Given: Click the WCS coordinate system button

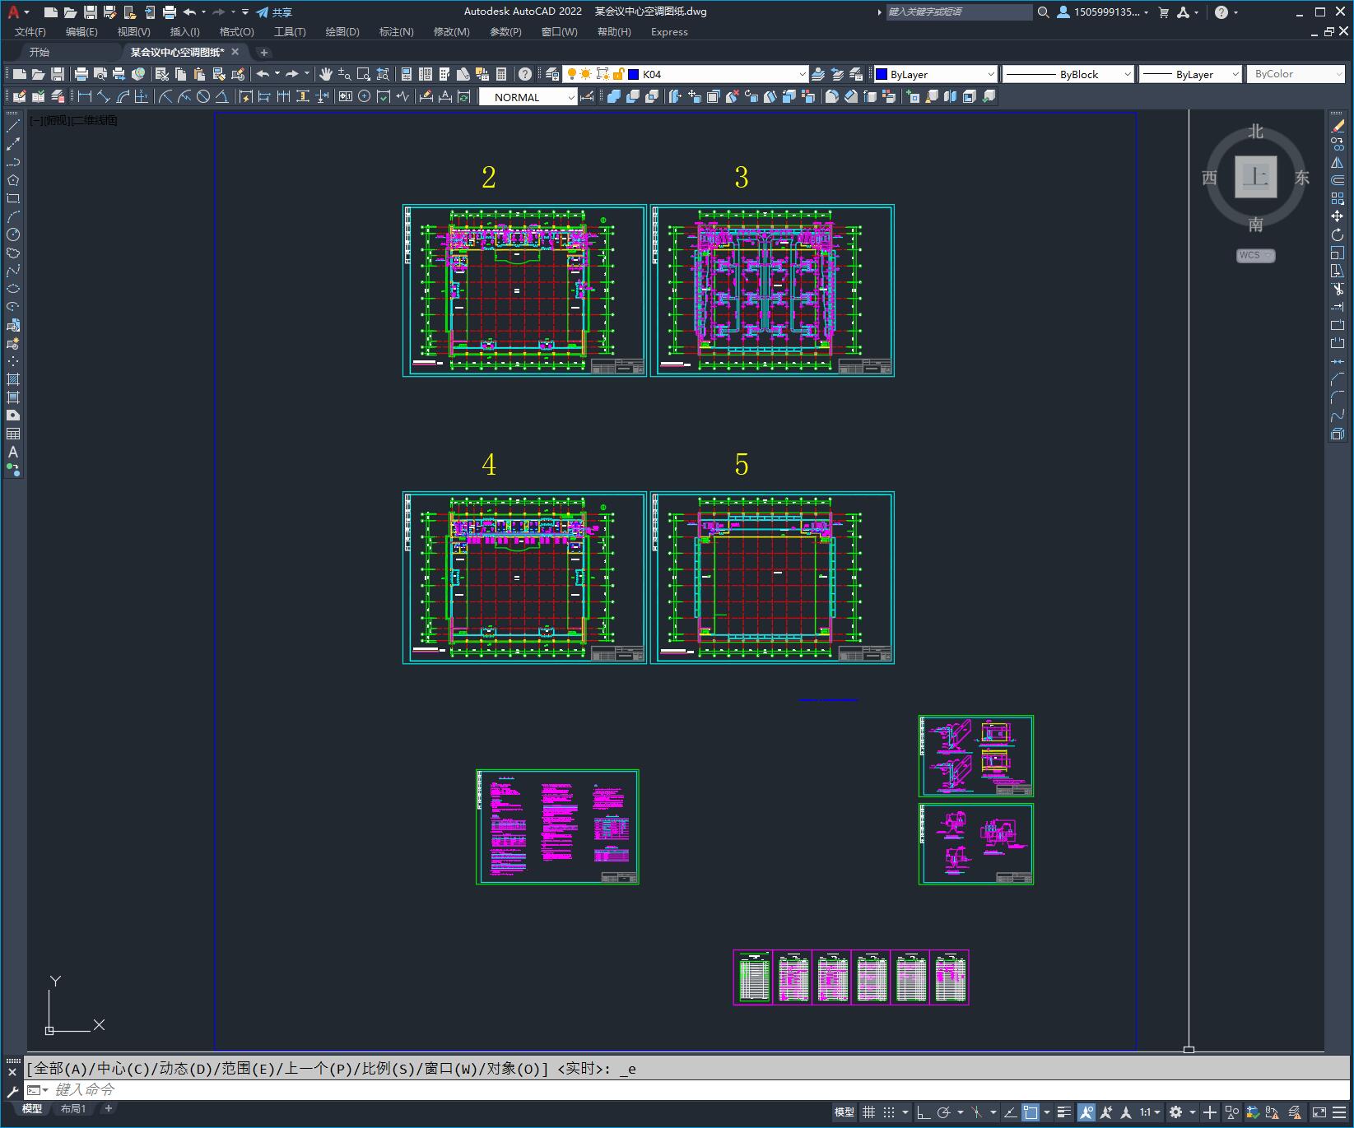Looking at the screenshot, I should 1255,255.
